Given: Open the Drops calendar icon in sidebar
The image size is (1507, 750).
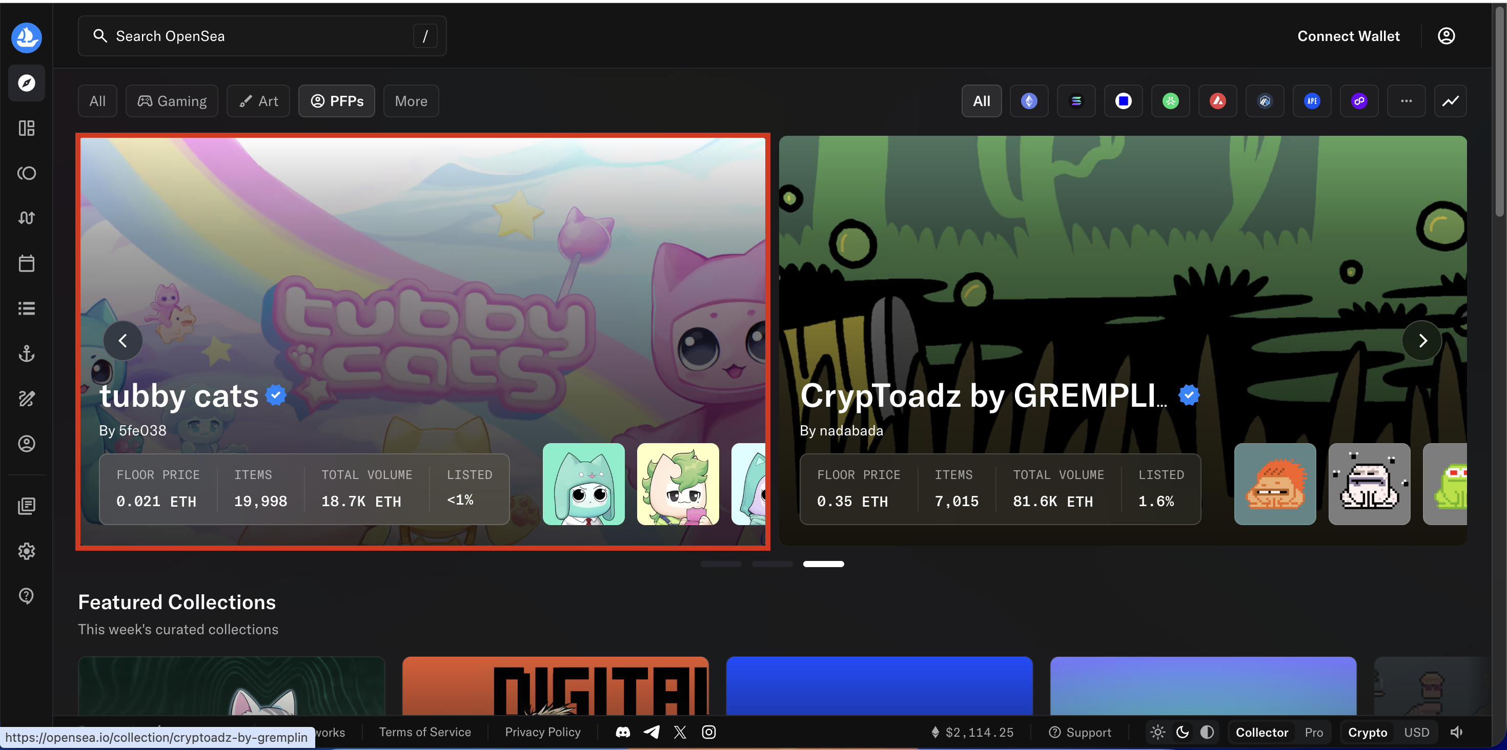Looking at the screenshot, I should click(x=26, y=263).
